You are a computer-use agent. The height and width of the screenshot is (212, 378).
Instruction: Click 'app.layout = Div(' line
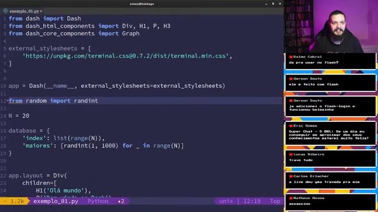[38, 175]
